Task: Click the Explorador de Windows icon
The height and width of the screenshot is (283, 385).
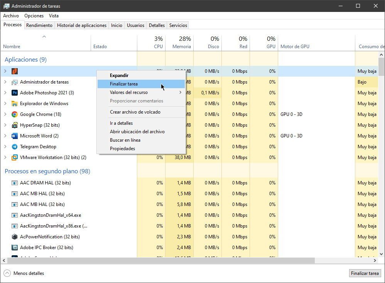Action: tap(15, 103)
